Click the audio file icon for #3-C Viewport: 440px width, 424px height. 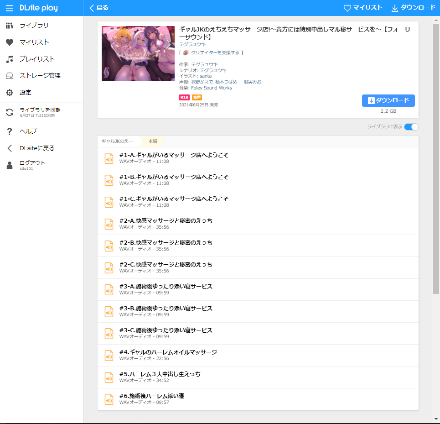[109, 334]
